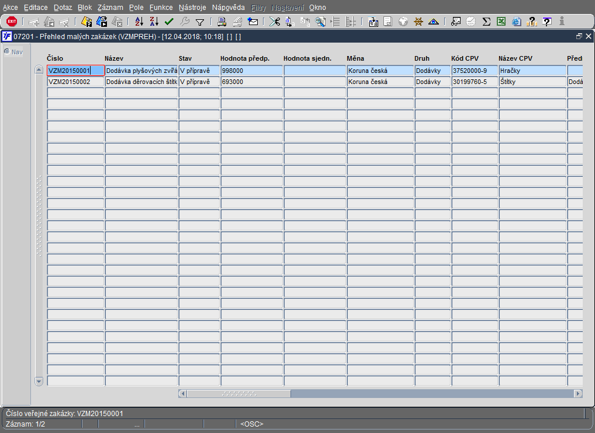Click the Sigma sum icon
Viewport: 595px width, 433px height.
pyautogui.click(x=486, y=22)
